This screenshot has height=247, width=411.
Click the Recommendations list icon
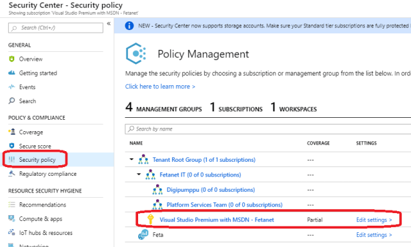tap(11, 204)
